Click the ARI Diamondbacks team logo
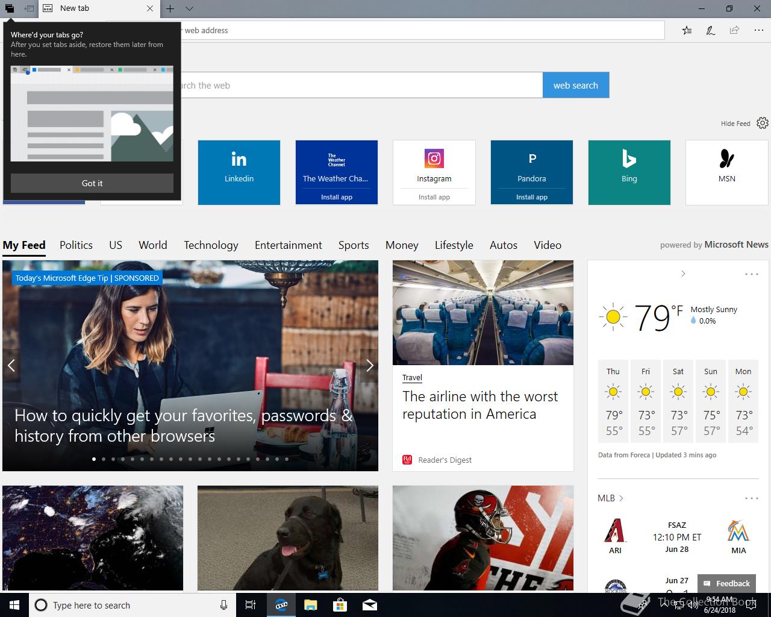The height and width of the screenshot is (617, 771). click(x=615, y=531)
